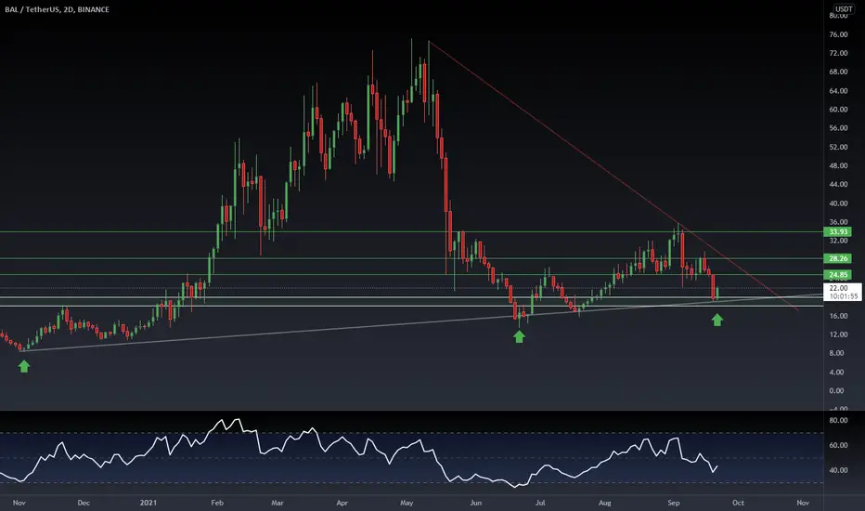865x511 pixels.
Task: Click the 2021 label on time axis
Action: (148, 503)
